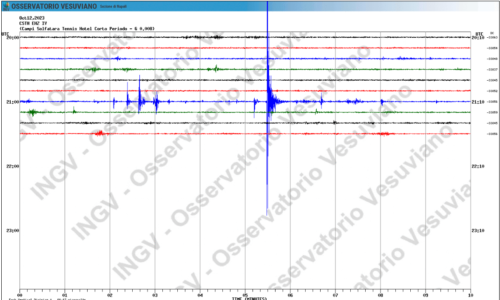Click the INGV logo icon in header

[x=6, y=6]
